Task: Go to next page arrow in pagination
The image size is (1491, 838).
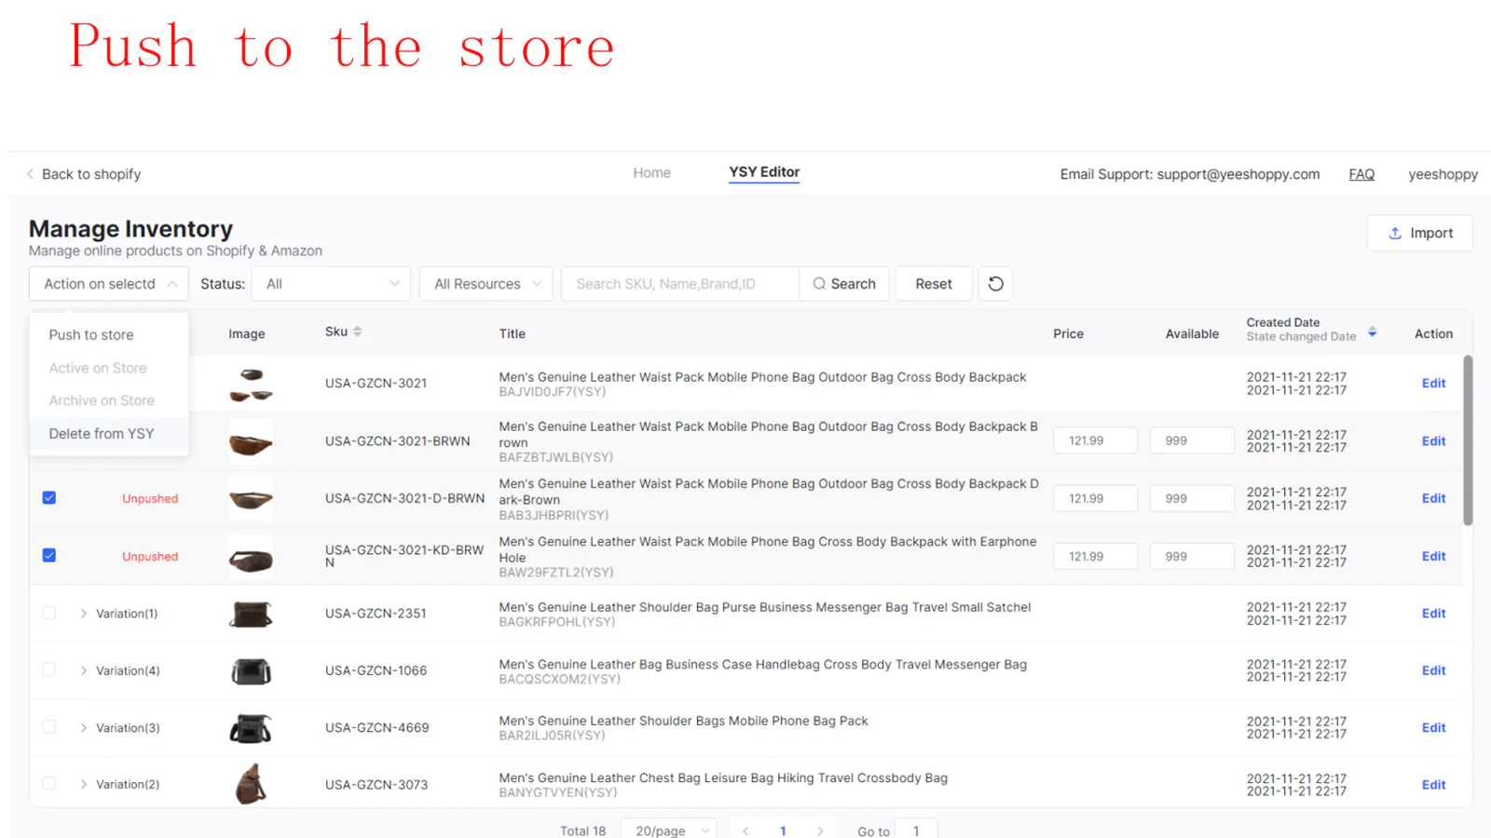Action: click(x=820, y=831)
